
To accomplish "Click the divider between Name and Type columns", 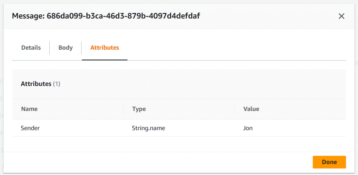I will (123, 109).
